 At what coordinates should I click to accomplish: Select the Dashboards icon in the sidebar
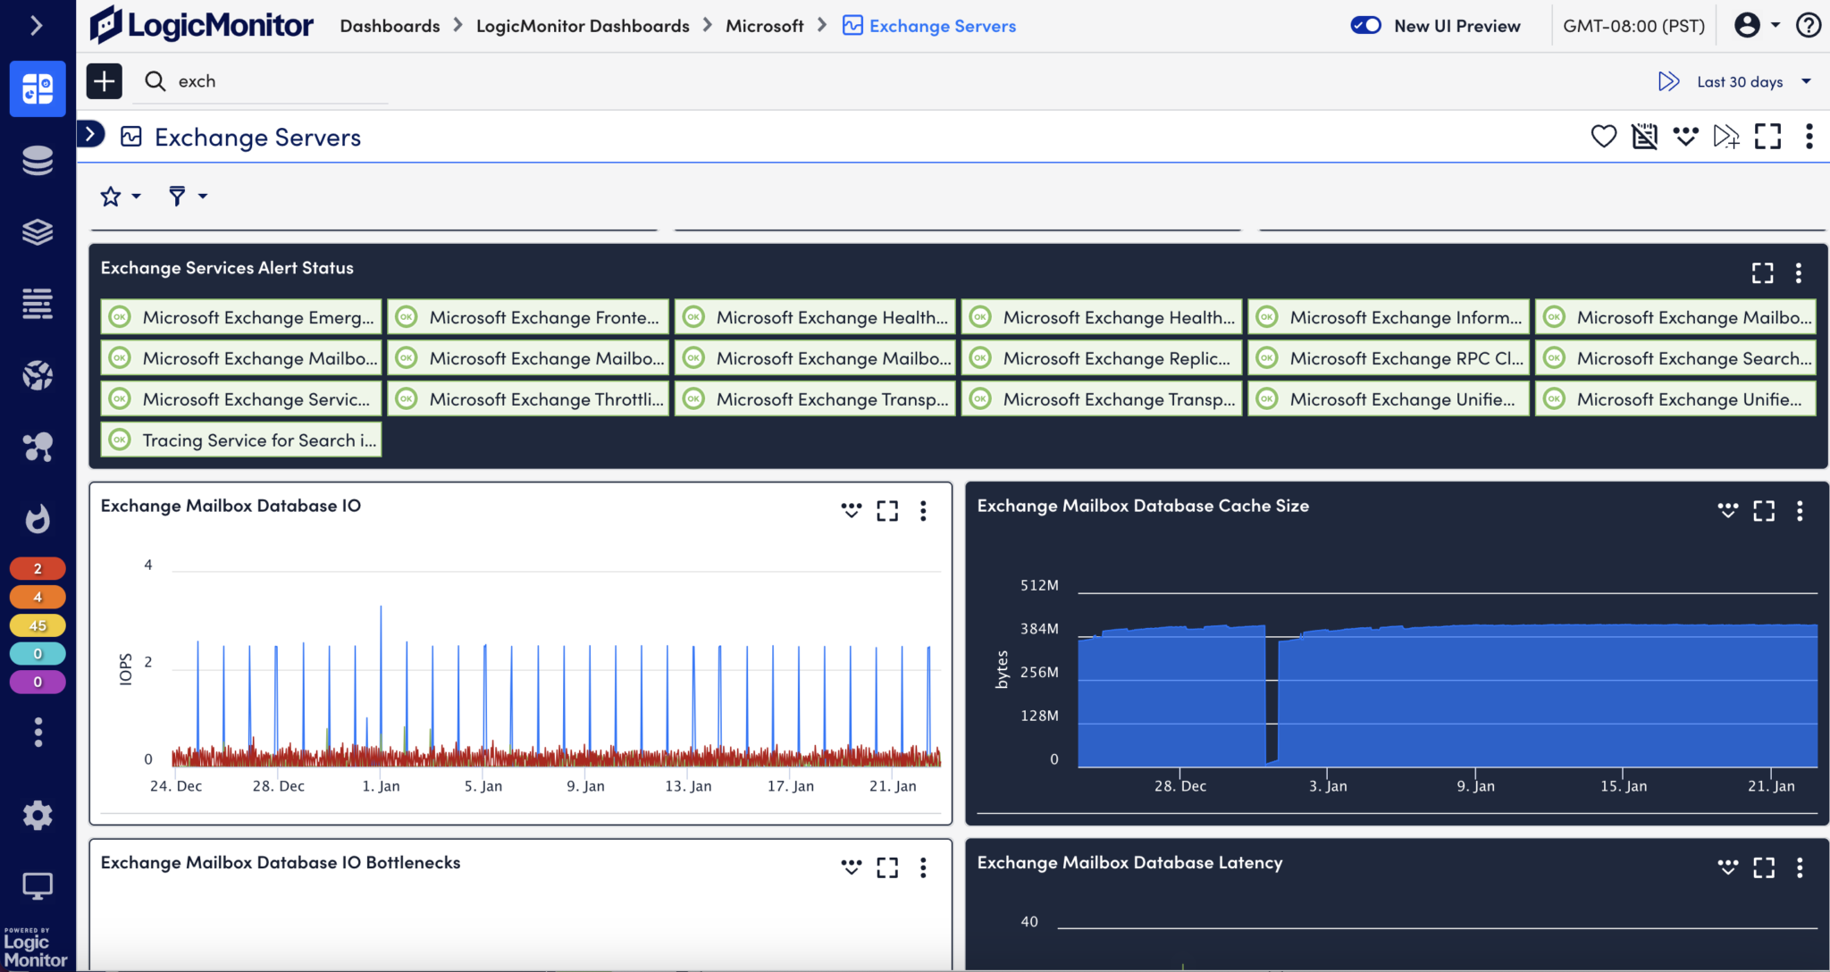pyautogui.click(x=38, y=88)
